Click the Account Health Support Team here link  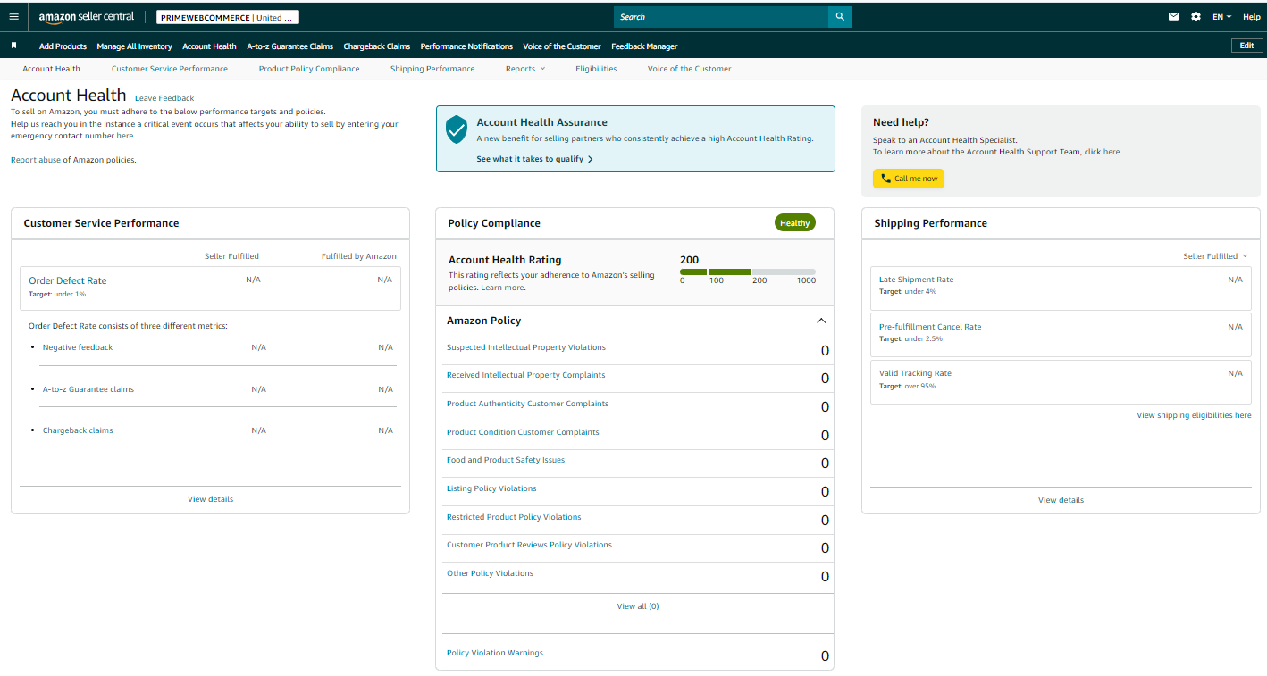coord(1112,152)
